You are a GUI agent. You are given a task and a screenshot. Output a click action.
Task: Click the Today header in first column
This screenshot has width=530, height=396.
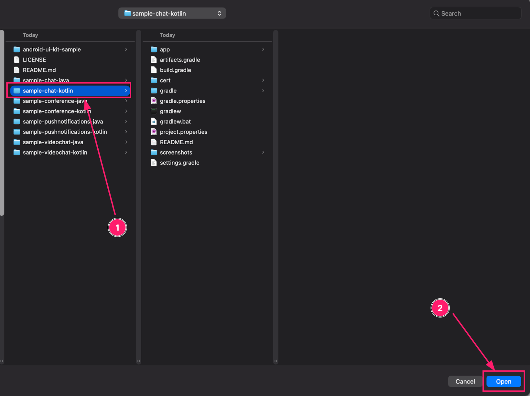pyautogui.click(x=30, y=35)
